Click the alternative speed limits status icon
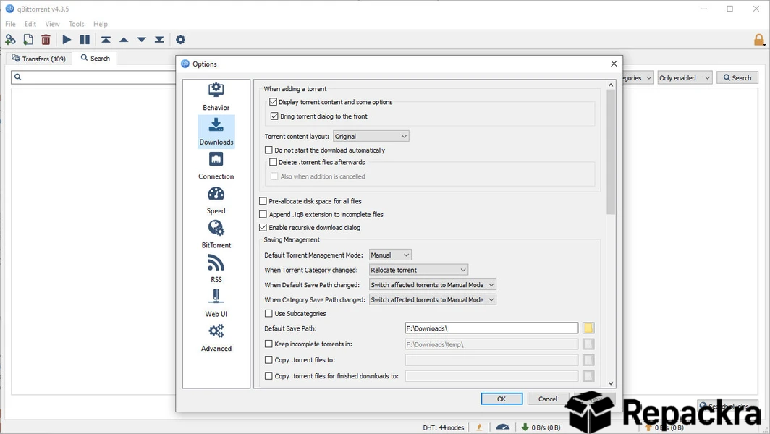The height and width of the screenshot is (434, 770). coord(502,427)
